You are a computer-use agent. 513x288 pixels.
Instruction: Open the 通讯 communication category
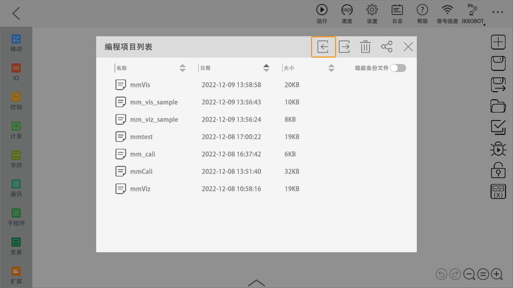[16, 188]
